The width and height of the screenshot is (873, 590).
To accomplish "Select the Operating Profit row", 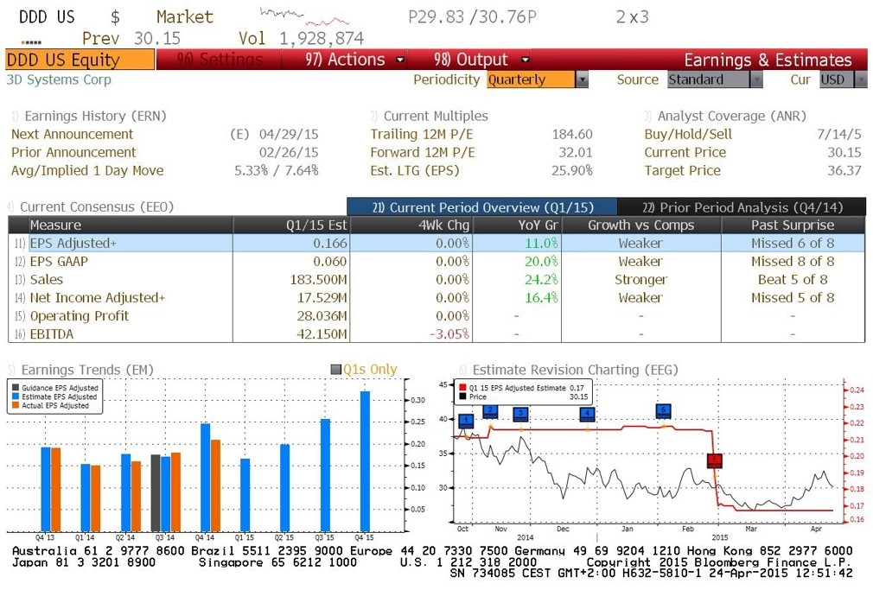I will point(437,316).
